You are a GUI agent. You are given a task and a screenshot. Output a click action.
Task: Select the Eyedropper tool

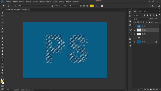[x=2, y=29]
